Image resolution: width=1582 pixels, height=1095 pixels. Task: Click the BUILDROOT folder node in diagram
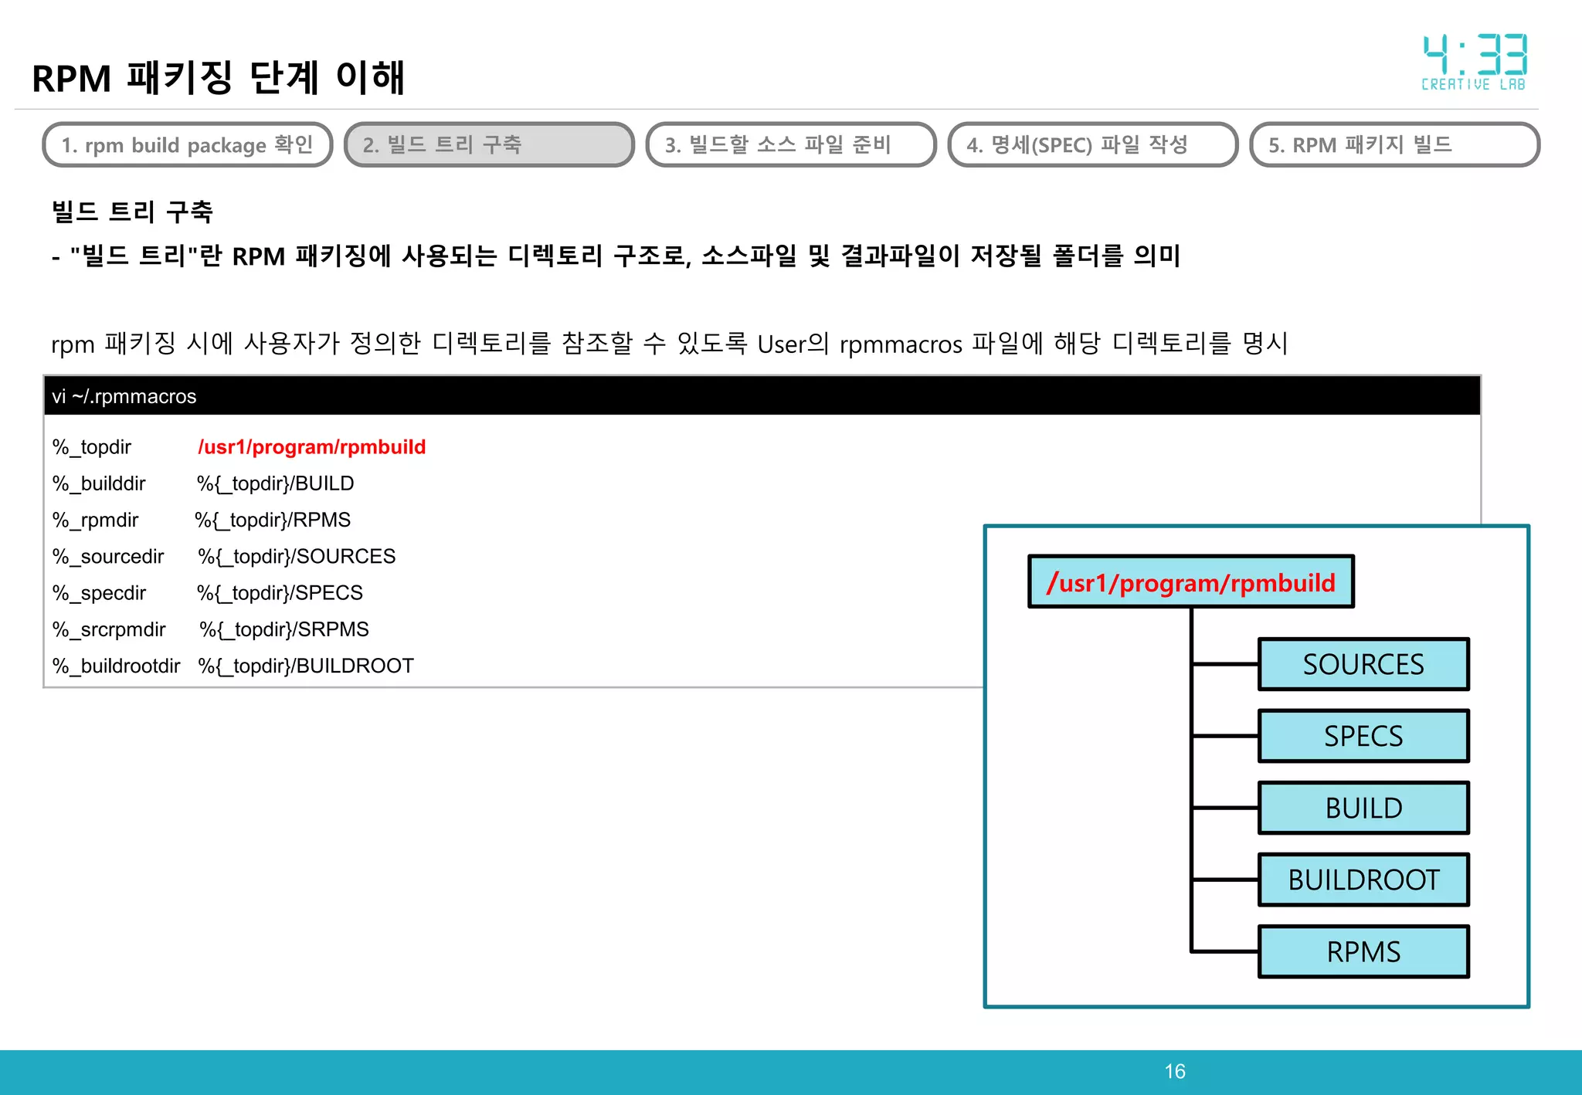tap(1363, 880)
